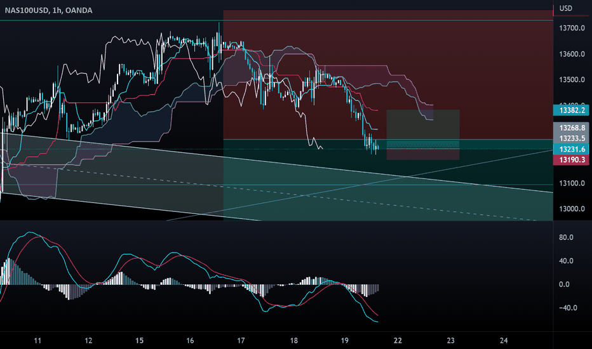Click the 0.0 indicator scale value
The height and width of the screenshot is (349, 592).
564,284
